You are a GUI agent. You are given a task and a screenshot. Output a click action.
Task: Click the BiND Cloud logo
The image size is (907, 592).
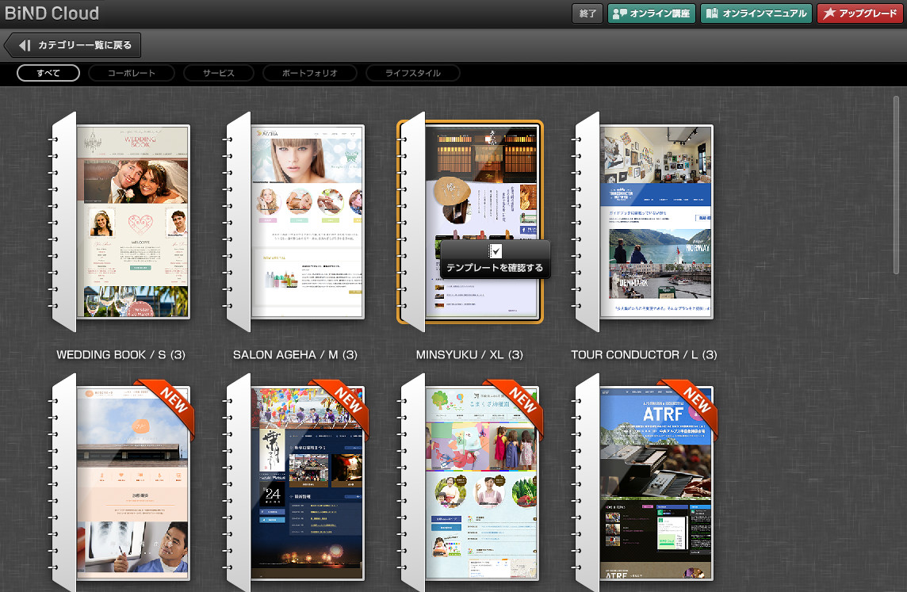(52, 13)
